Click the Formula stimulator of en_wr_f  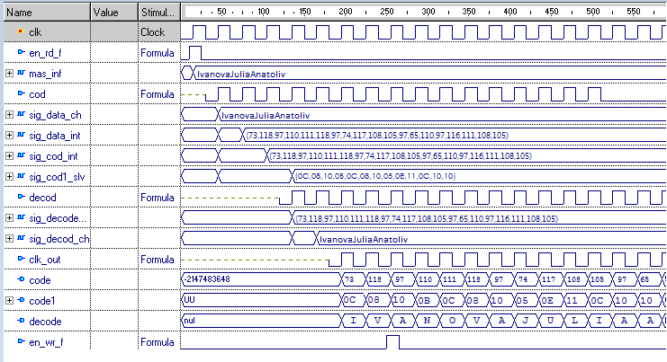(158, 342)
